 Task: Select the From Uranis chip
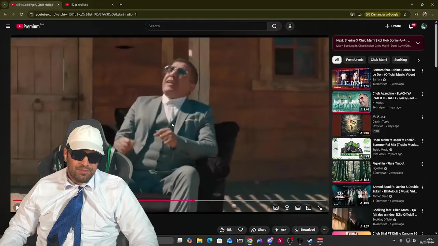point(355,60)
